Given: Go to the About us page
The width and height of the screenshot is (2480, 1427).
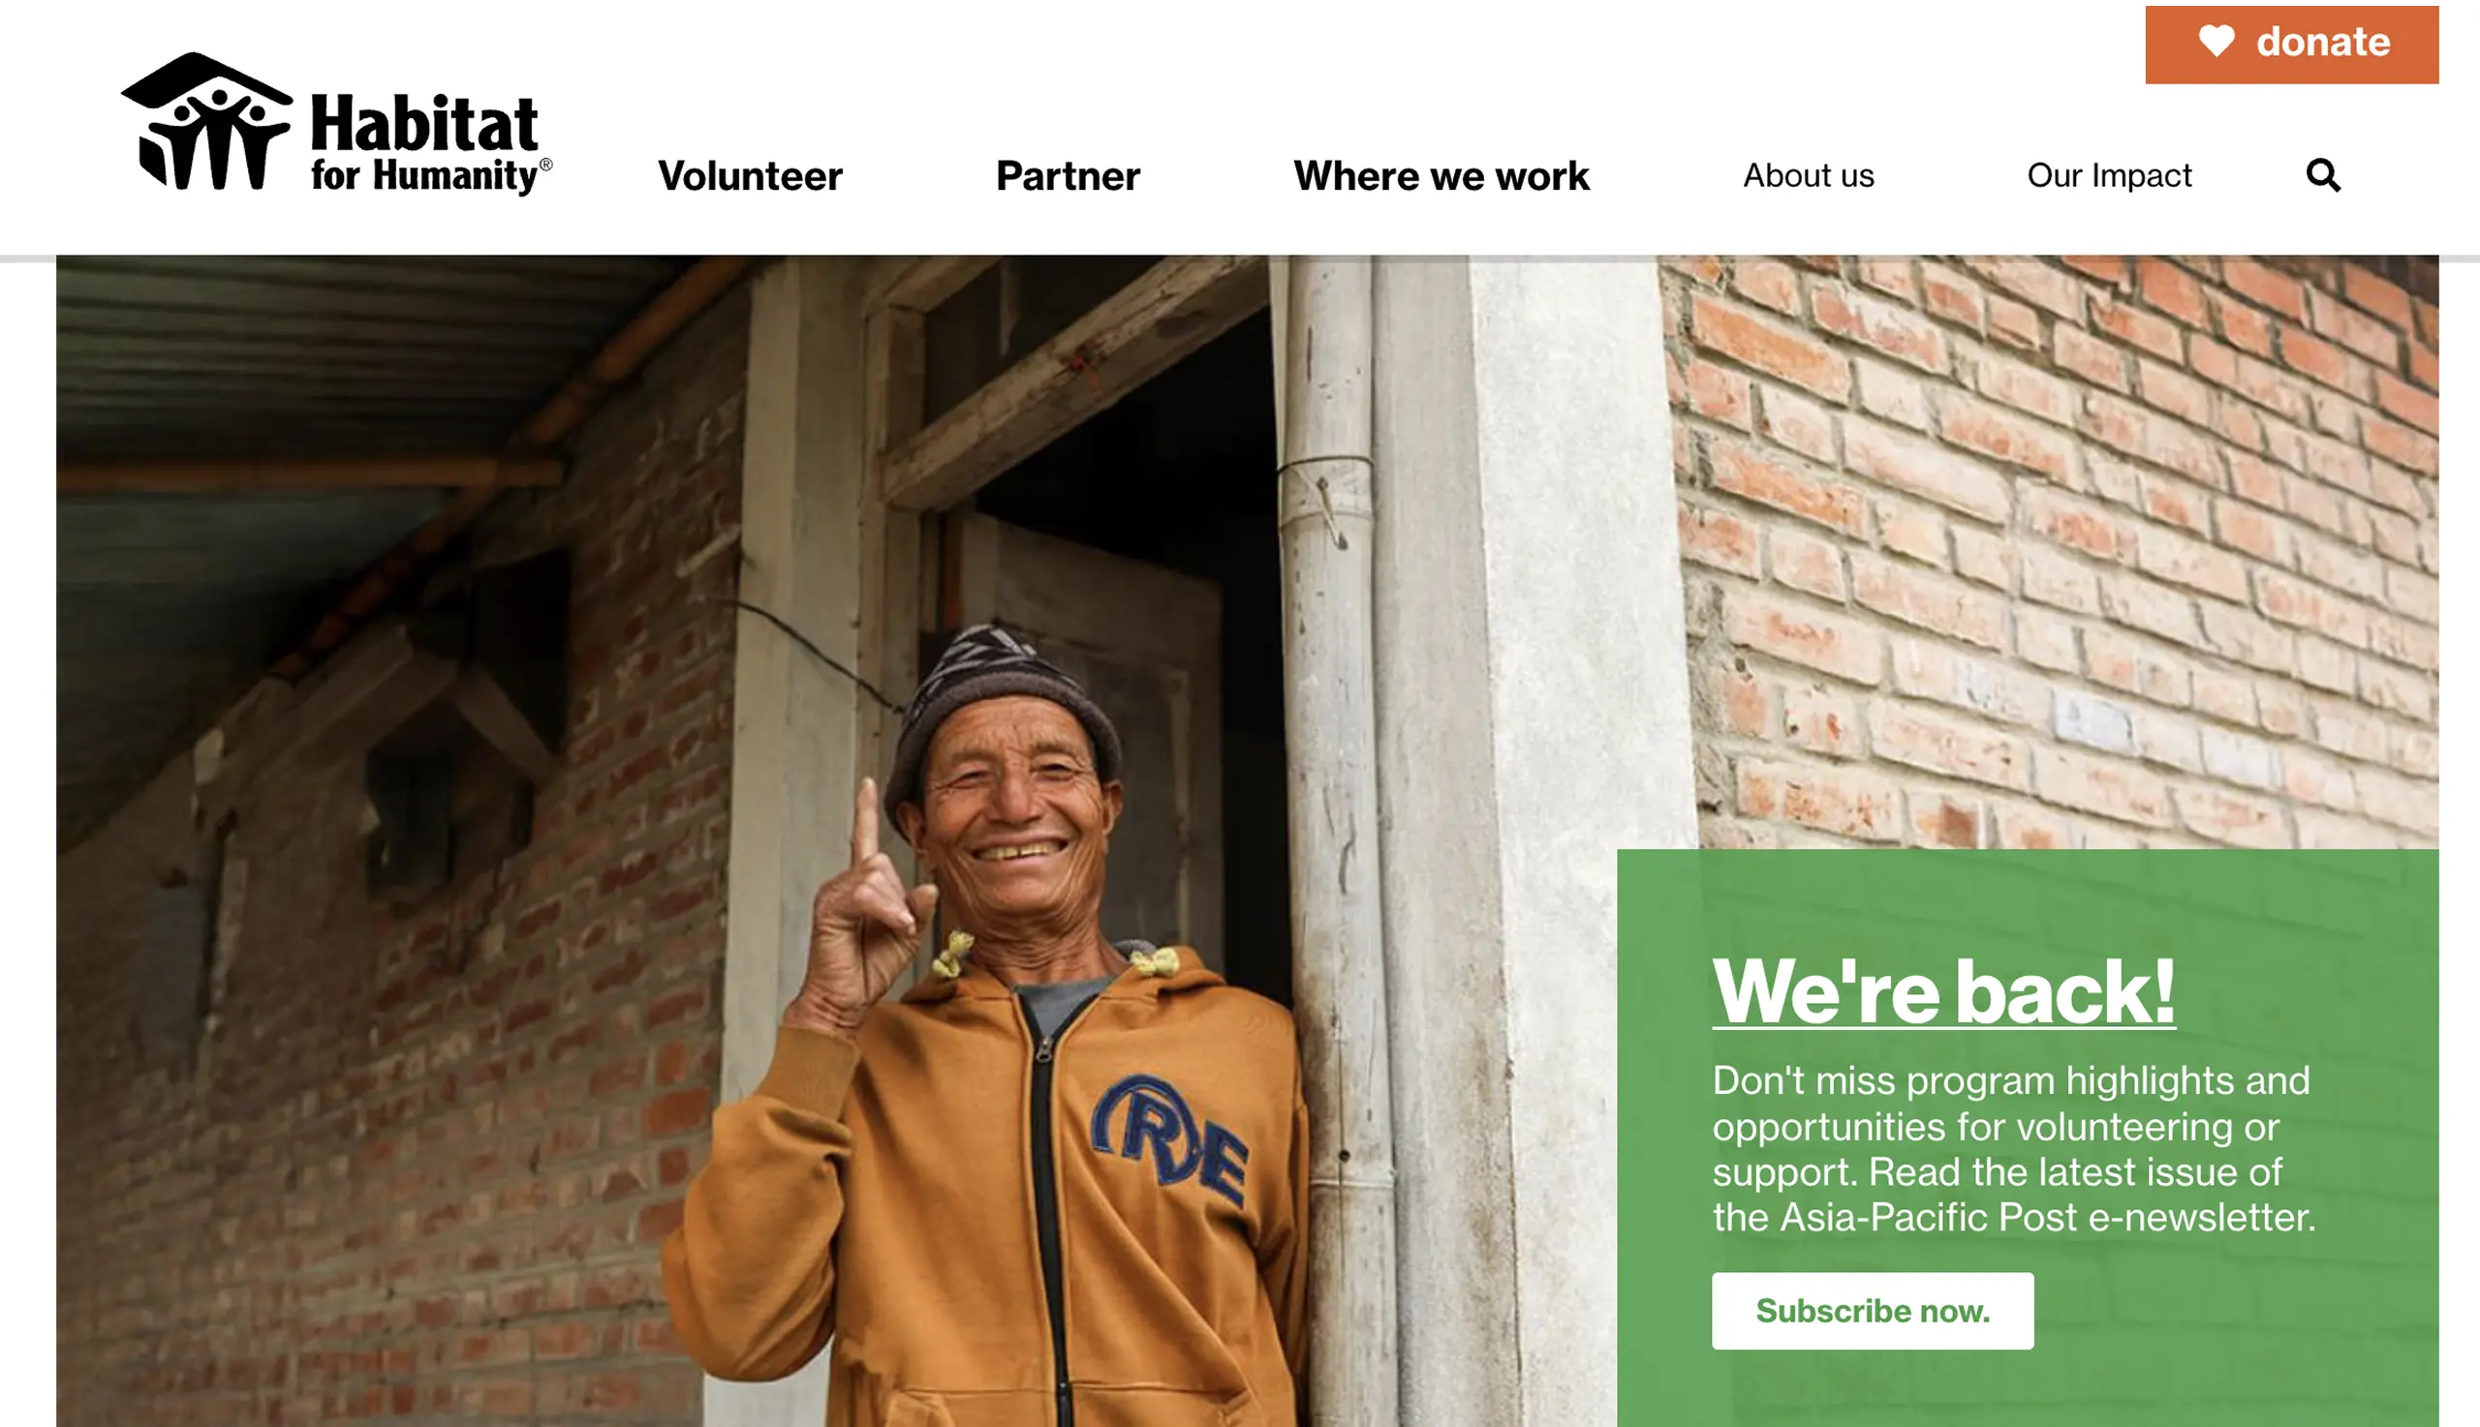Looking at the screenshot, I should click(x=1809, y=175).
